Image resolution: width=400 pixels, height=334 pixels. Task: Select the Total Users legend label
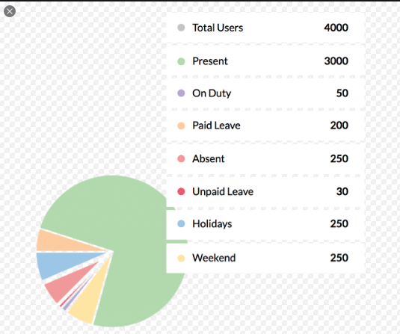(x=218, y=28)
